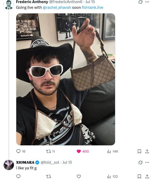
Task: View analytics showing 14K views
Action: click(112, 151)
